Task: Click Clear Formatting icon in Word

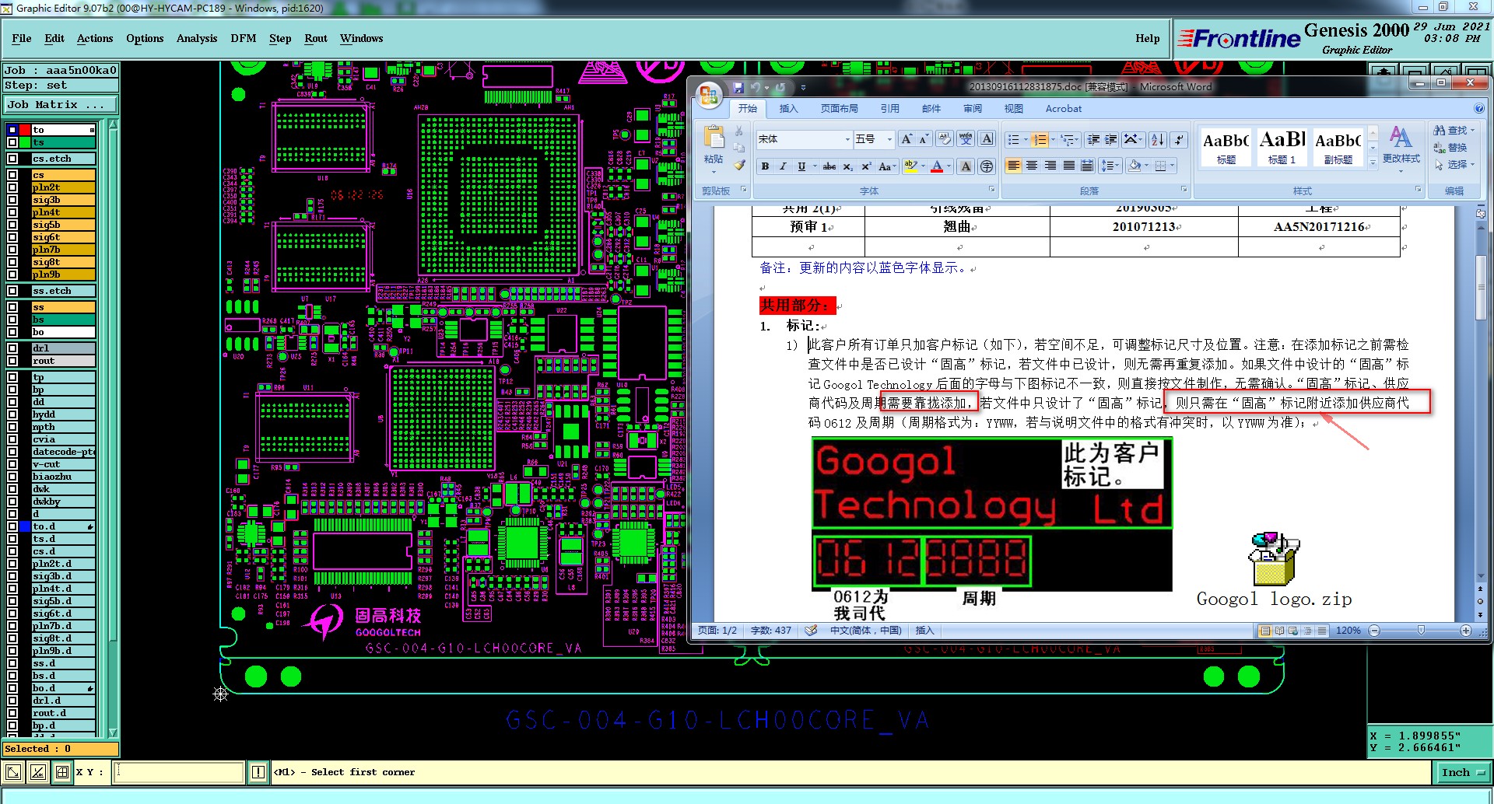Action: pyautogui.click(x=944, y=139)
